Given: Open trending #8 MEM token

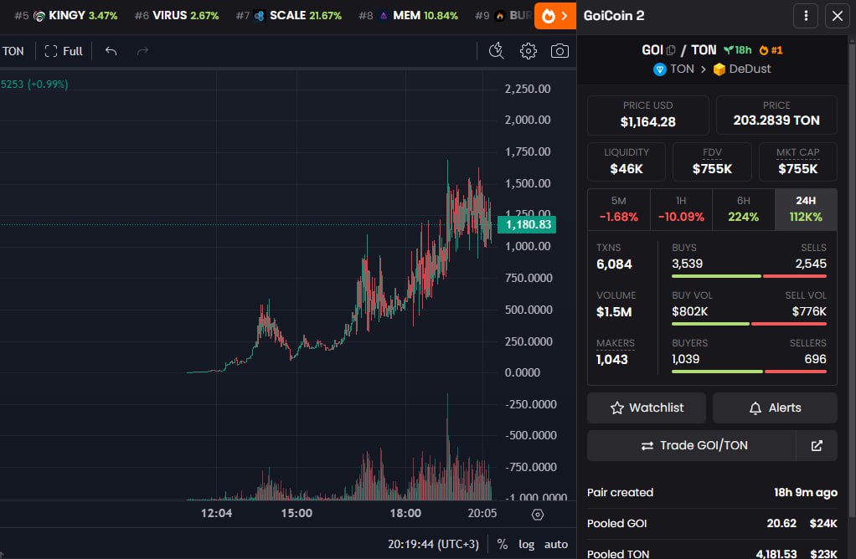Looking at the screenshot, I should [409, 16].
